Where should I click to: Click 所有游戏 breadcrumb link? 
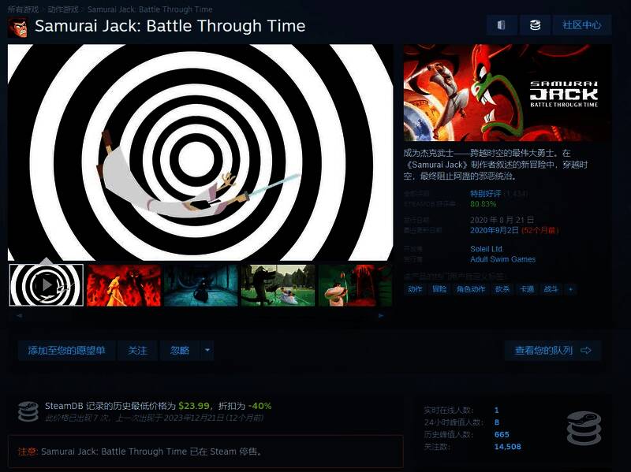click(24, 9)
